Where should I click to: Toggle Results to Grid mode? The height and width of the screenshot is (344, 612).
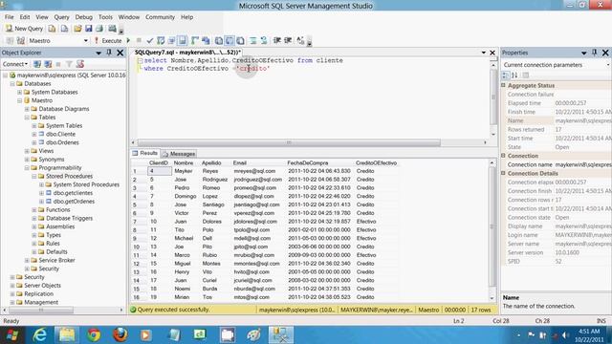229,40
